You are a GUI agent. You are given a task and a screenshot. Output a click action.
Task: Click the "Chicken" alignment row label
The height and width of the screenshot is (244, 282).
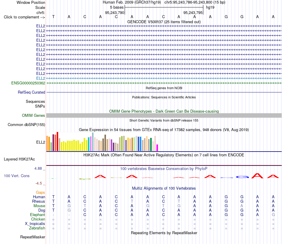[38, 219]
